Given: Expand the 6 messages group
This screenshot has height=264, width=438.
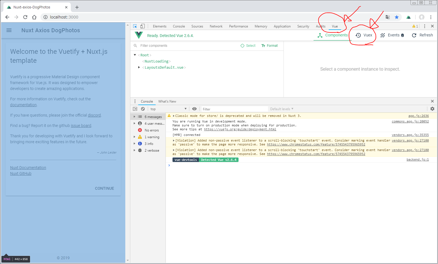Looking at the screenshot, I should pyautogui.click(x=135, y=117).
